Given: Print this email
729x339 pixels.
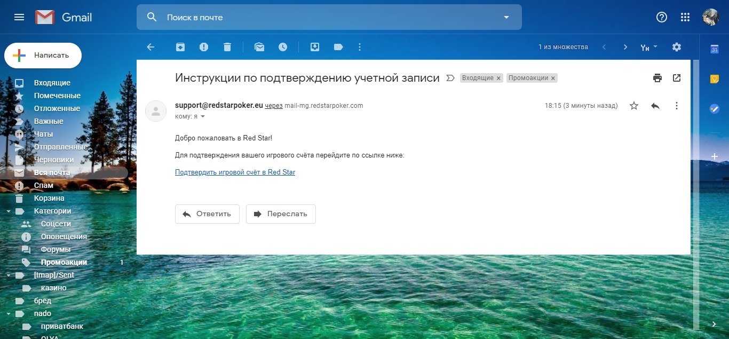Looking at the screenshot, I should [657, 78].
